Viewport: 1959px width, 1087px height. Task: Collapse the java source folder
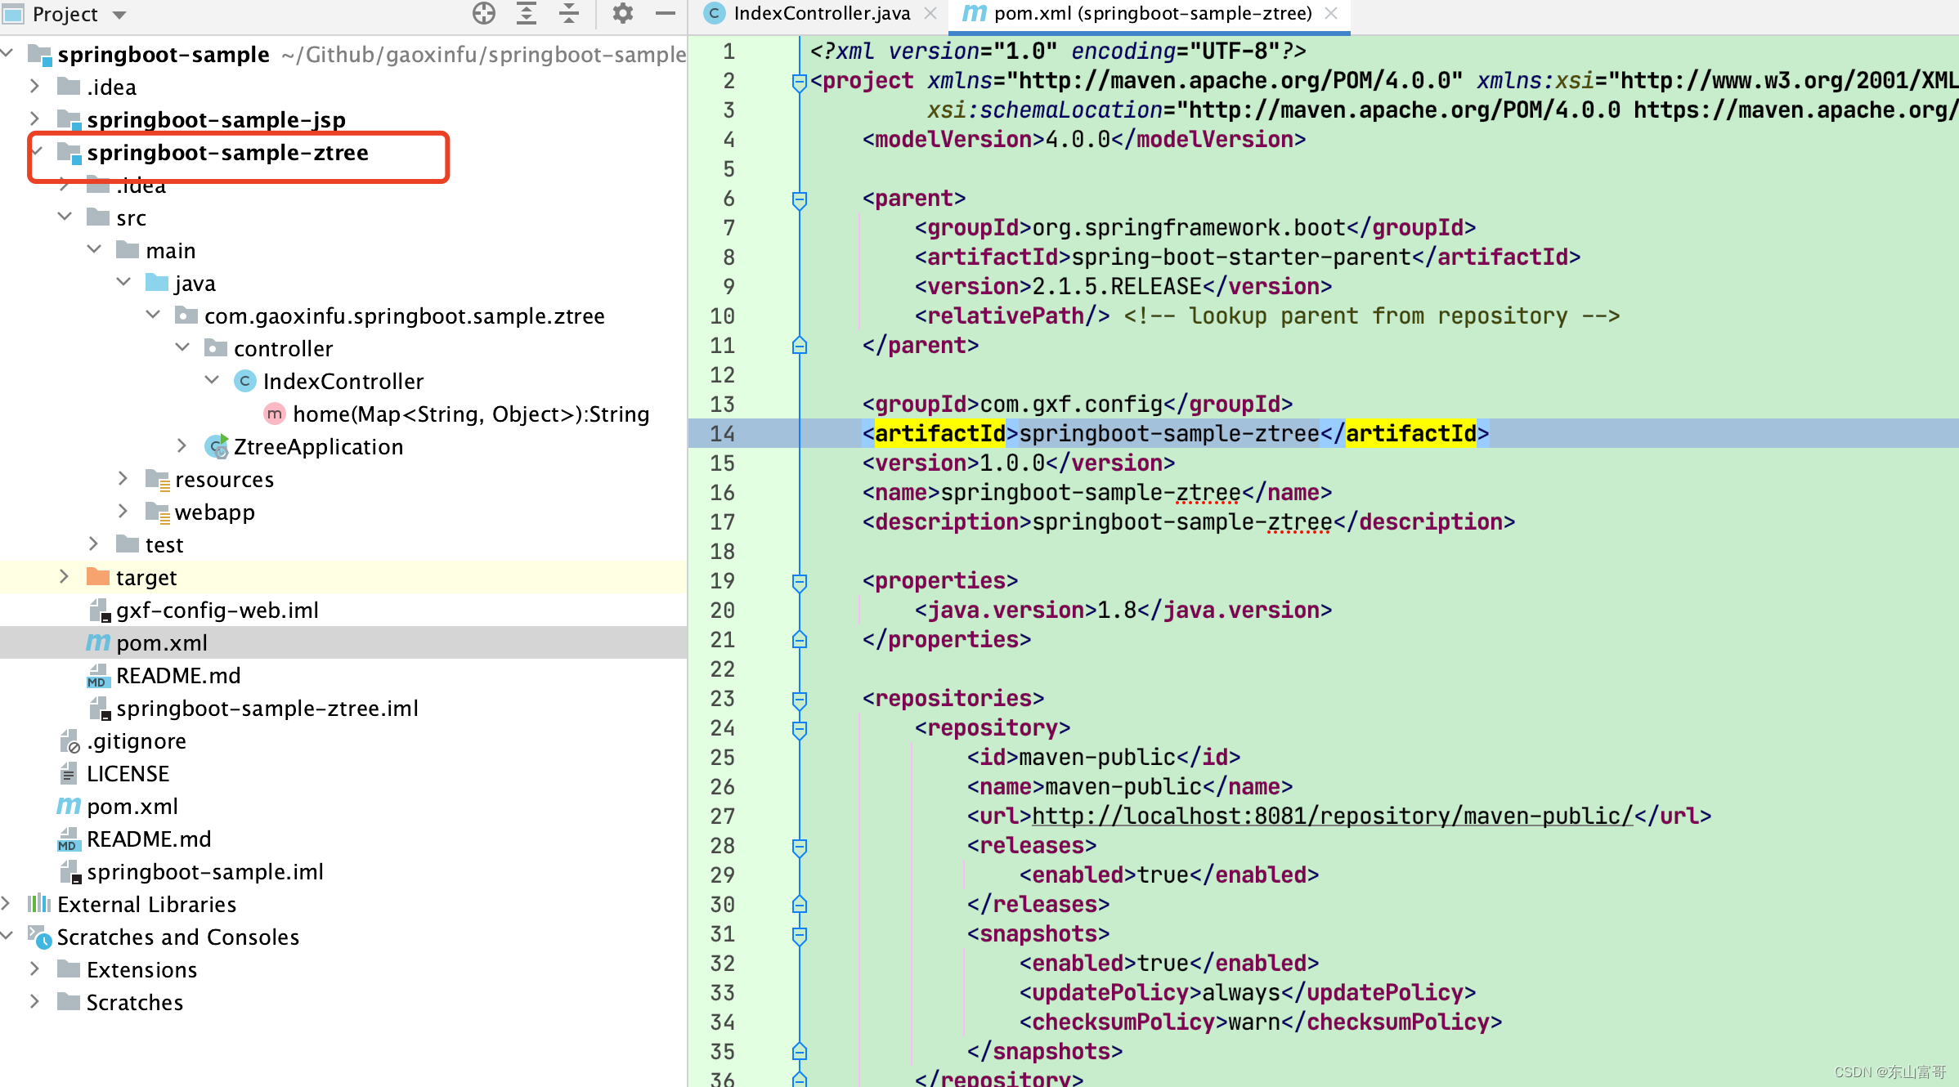tap(123, 282)
